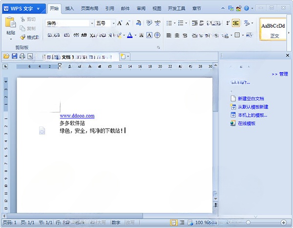Apply character shading with gray A icon
Screen dimensions: 293x228
[x=142, y=35]
